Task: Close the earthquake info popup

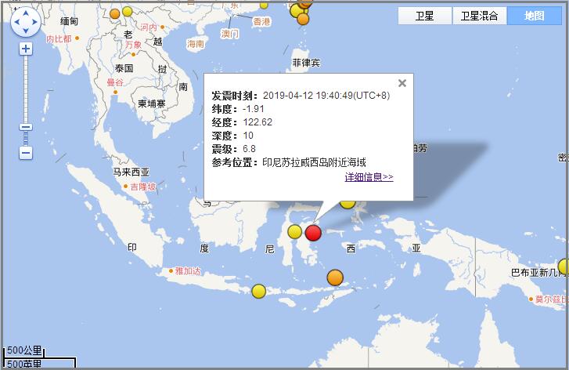Action: coord(402,83)
